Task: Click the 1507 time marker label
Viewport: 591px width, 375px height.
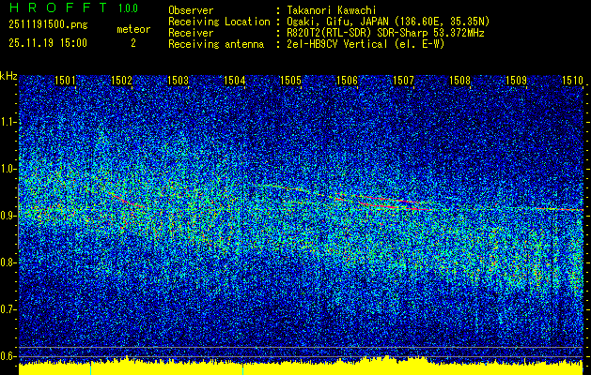Action: [403, 80]
